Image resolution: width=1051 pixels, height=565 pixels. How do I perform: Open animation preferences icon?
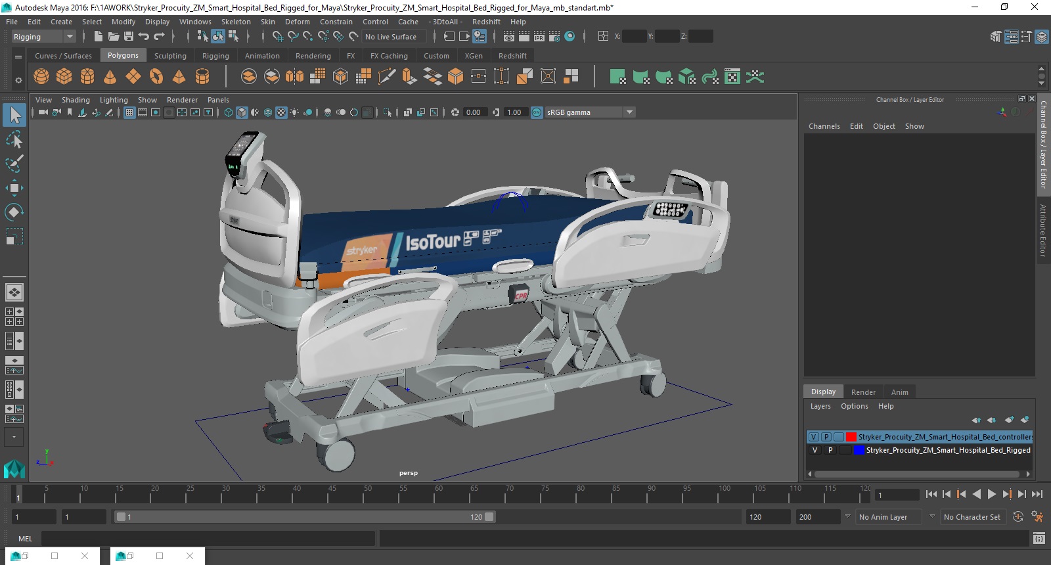(x=1037, y=517)
